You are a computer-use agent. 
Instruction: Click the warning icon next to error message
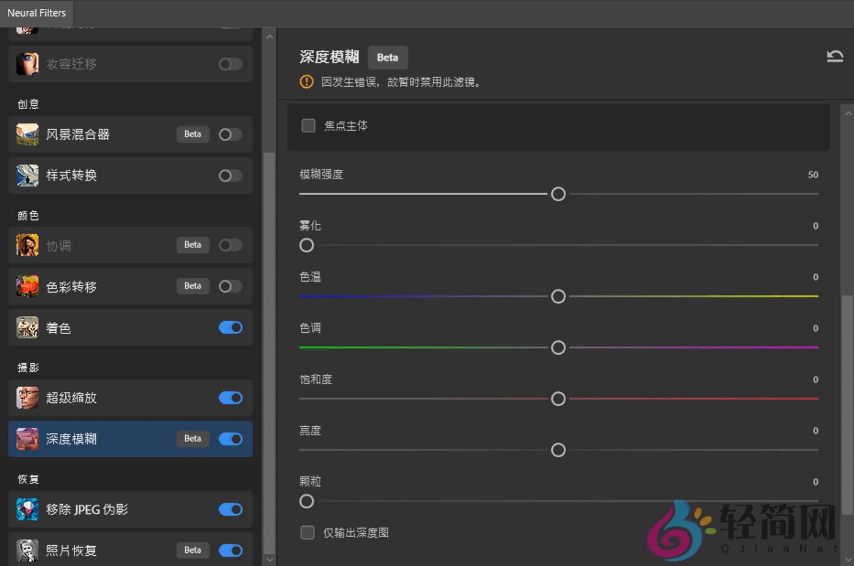pyautogui.click(x=306, y=82)
